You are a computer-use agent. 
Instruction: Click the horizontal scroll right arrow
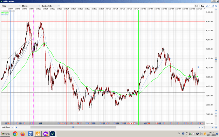click(x=199, y=127)
